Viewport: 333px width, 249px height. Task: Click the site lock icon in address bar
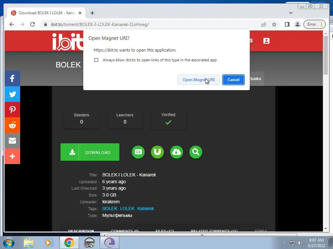tap(45, 24)
